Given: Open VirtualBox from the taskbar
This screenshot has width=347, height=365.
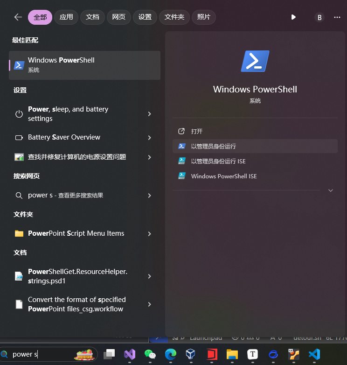Looking at the screenshot, I should coord(191,354).
